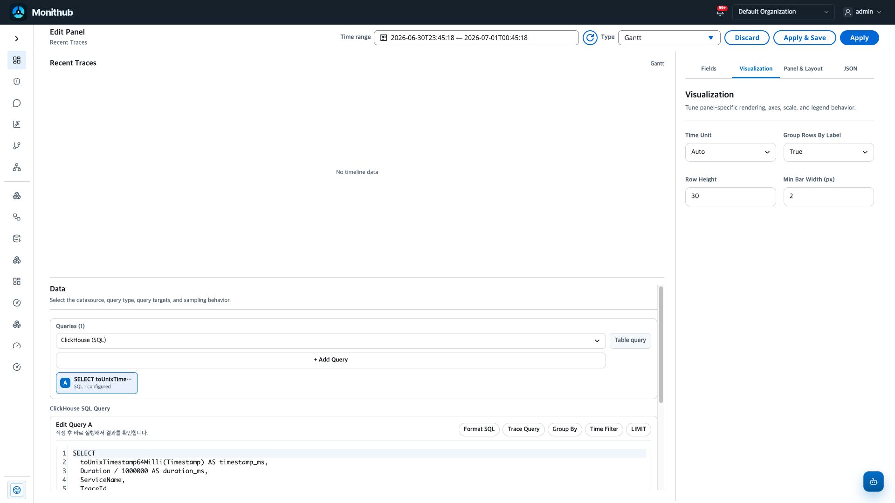Select the SELECT toUnixTime query A chip
Screen dimensions: 895x503
[x=97, y=383]
